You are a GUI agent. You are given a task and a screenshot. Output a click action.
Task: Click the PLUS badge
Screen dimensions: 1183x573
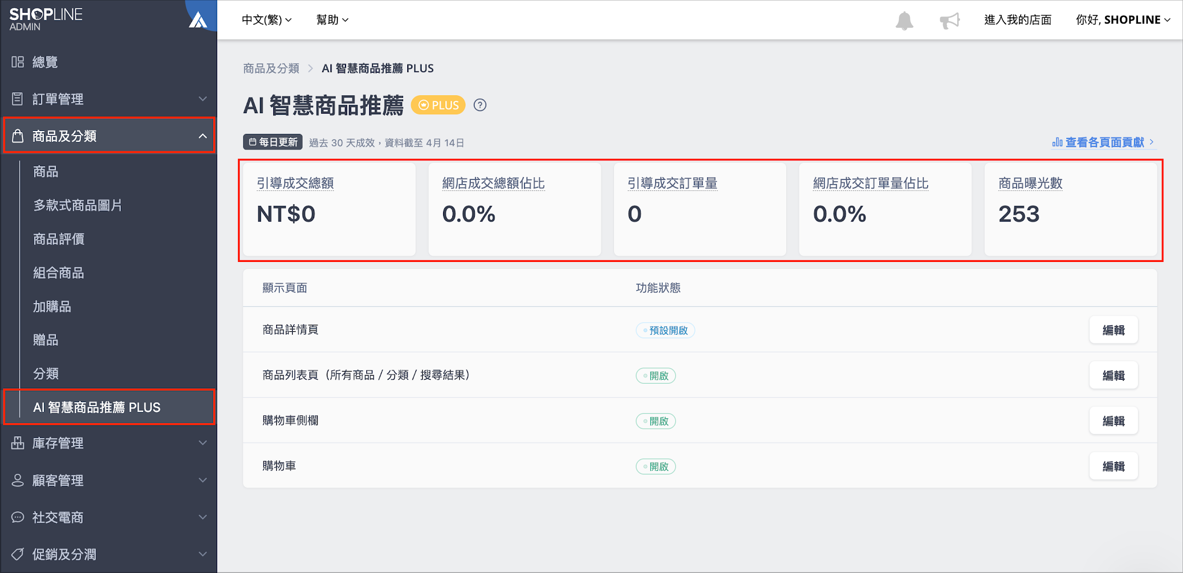pyautogui.click(x=438, y=105)
